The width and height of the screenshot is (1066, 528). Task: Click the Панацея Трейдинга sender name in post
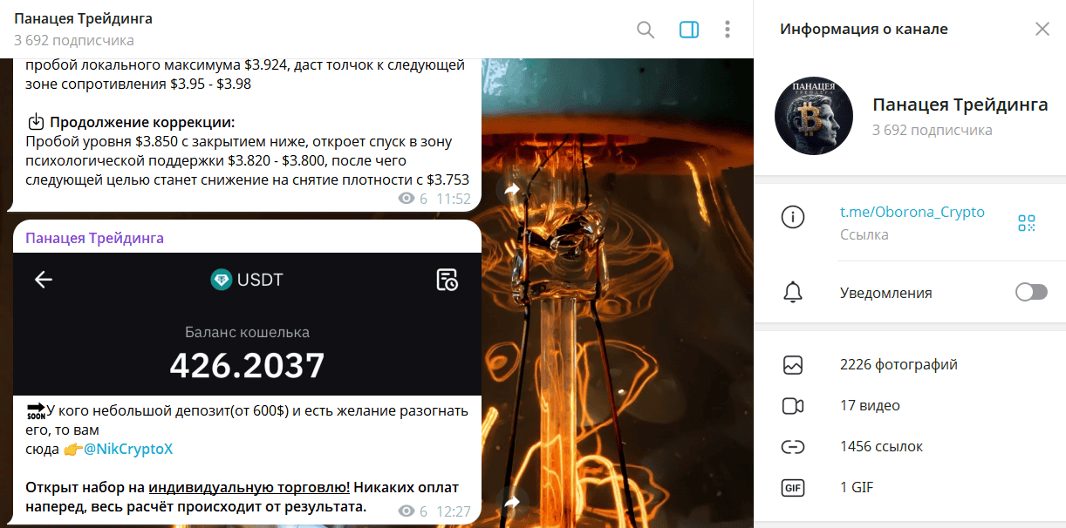[94, 238]
